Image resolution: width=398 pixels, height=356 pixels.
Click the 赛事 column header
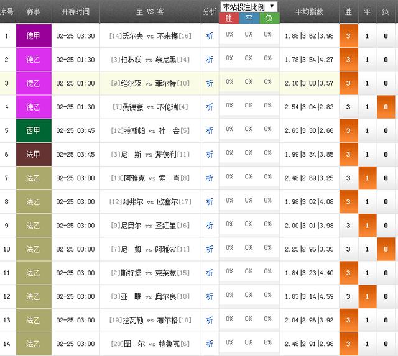pos(33,11)
